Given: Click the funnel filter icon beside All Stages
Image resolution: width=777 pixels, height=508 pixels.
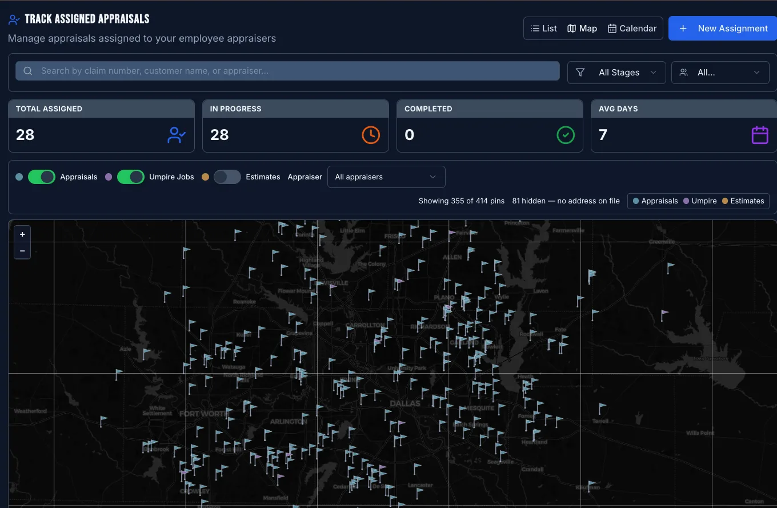Looking at the screenshot, I should [x=580, y=73].
